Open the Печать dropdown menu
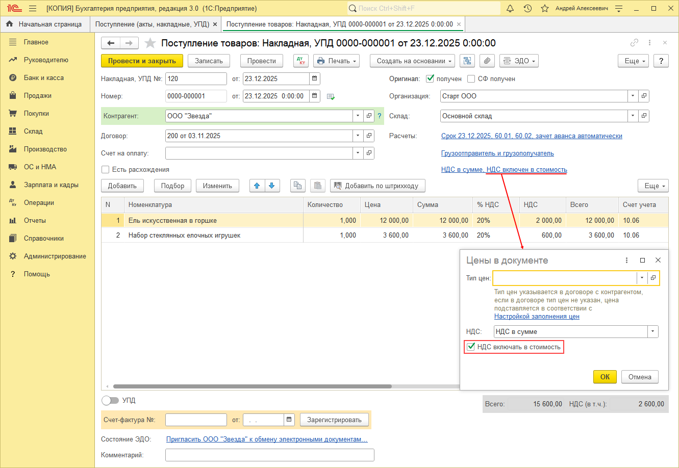This screenshot has height=468, width=679. (336, 61)
